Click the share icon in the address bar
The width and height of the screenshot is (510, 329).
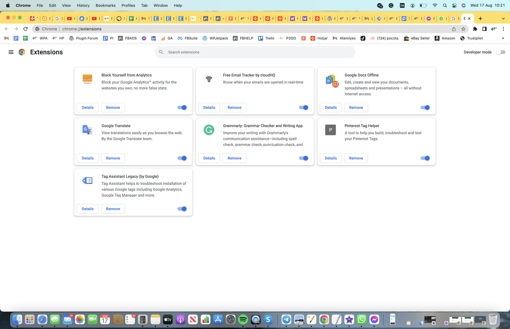pyautogui.click(x=454, y=29)
